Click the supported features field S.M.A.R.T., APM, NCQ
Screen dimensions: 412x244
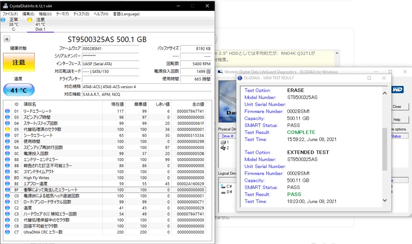(x=147, y=94)
